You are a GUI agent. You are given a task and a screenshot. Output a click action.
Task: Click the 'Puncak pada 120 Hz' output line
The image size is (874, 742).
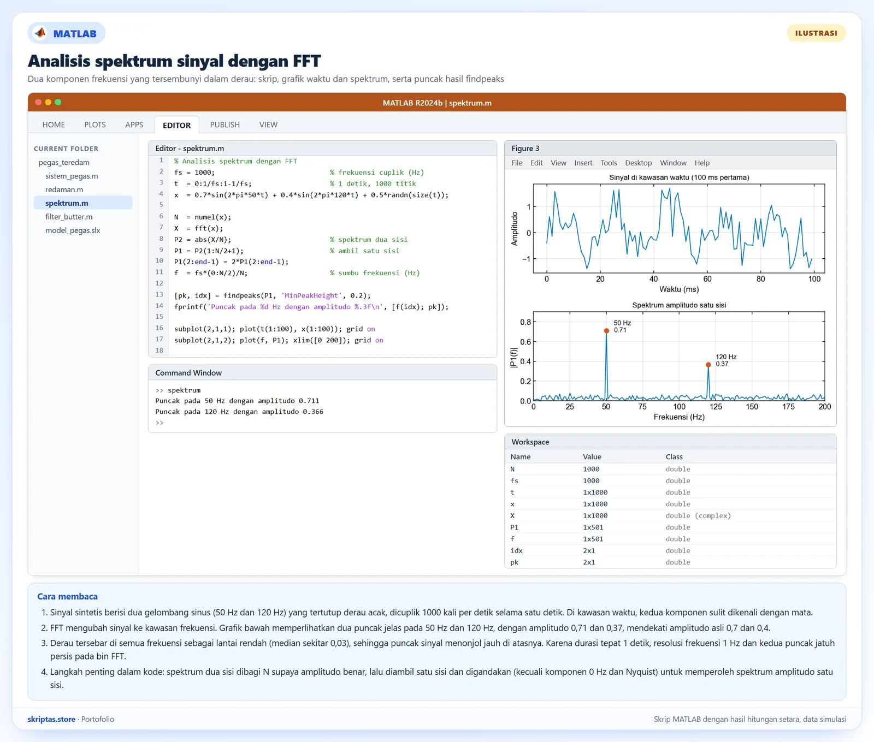click(x=239, y=412)
